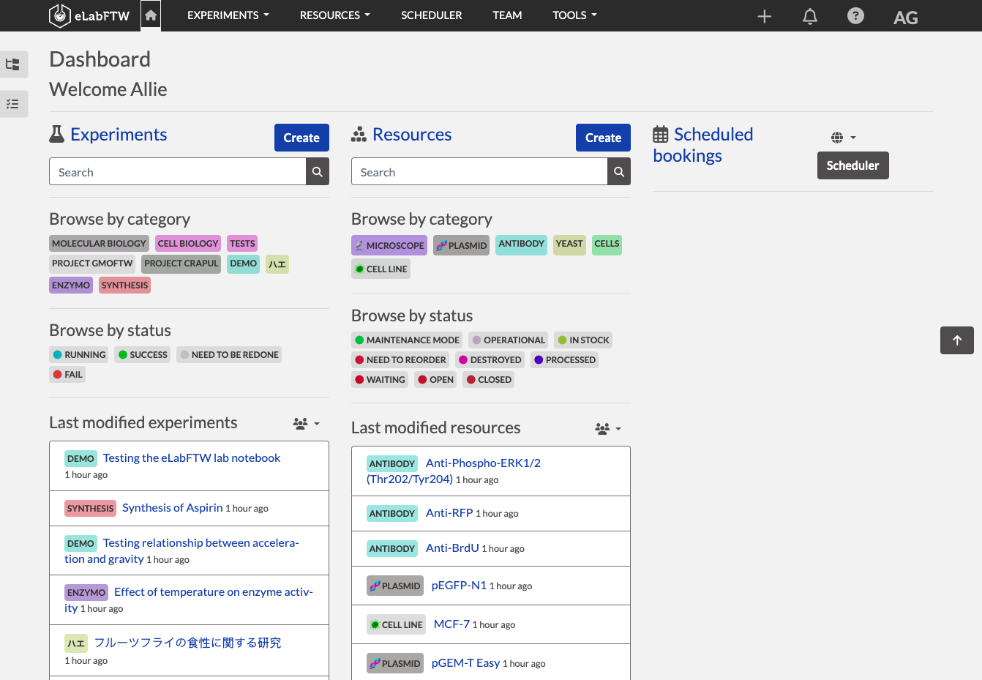Go to the home page icon
Image resolution: width=982 pixels, height=680 pixels.
[151, 15]
